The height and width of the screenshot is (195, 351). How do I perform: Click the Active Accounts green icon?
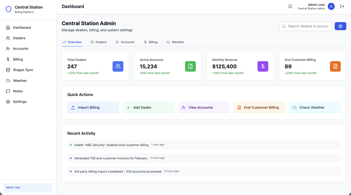pyautogui.click(x=190, y=66)
